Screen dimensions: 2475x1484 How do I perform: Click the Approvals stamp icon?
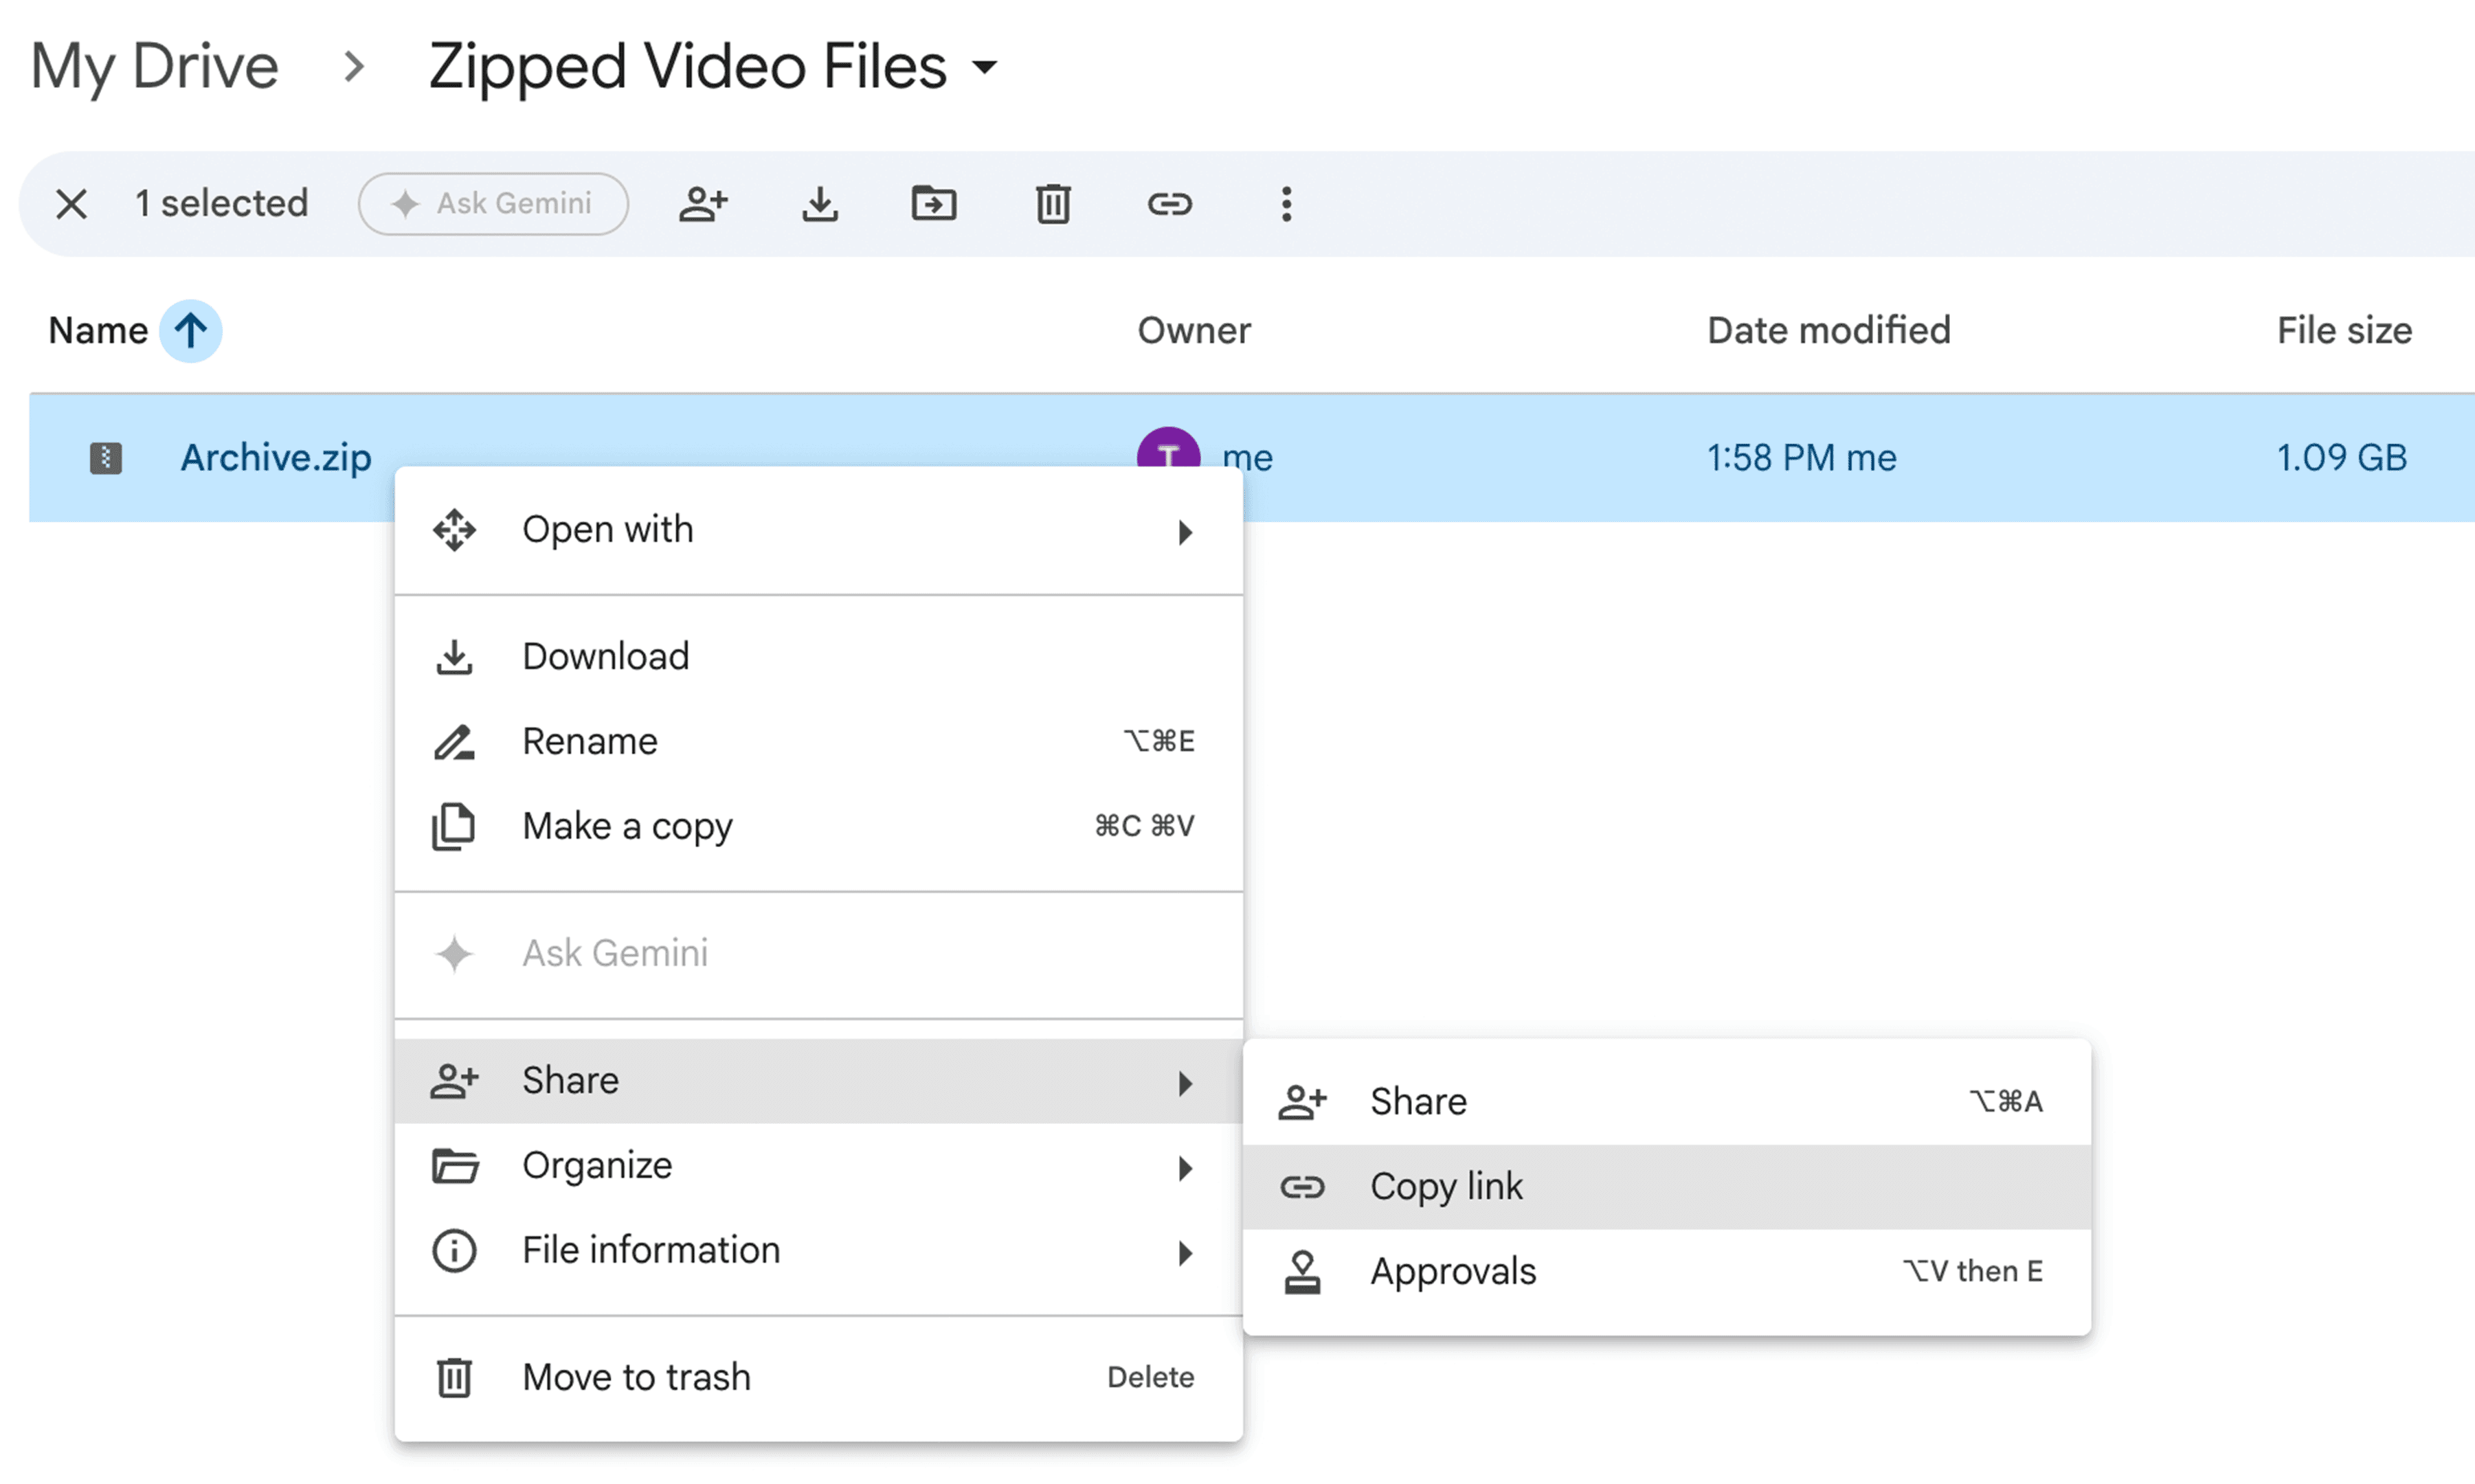point(1302,1272)
